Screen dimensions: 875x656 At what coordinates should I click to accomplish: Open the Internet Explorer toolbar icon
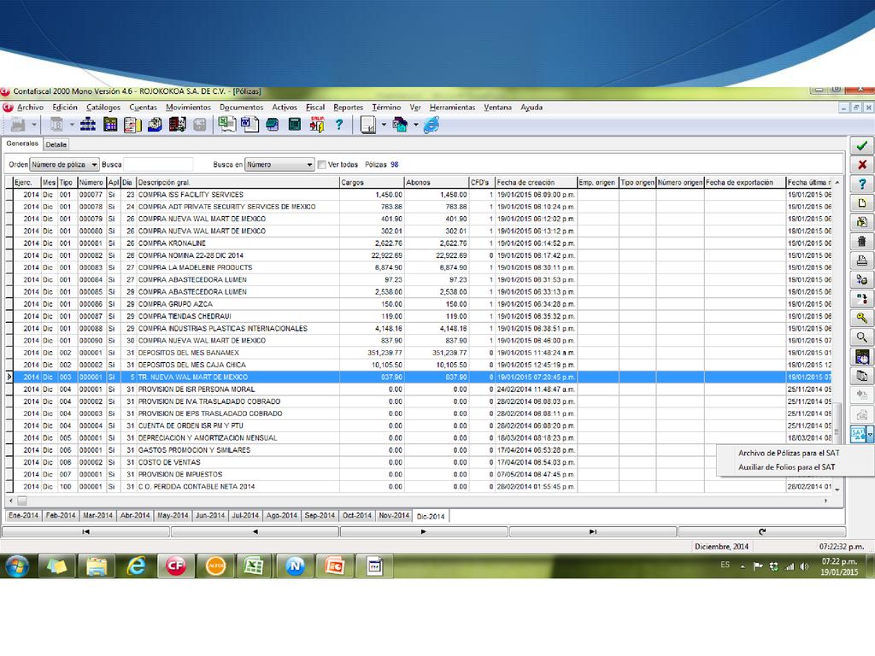432,125
